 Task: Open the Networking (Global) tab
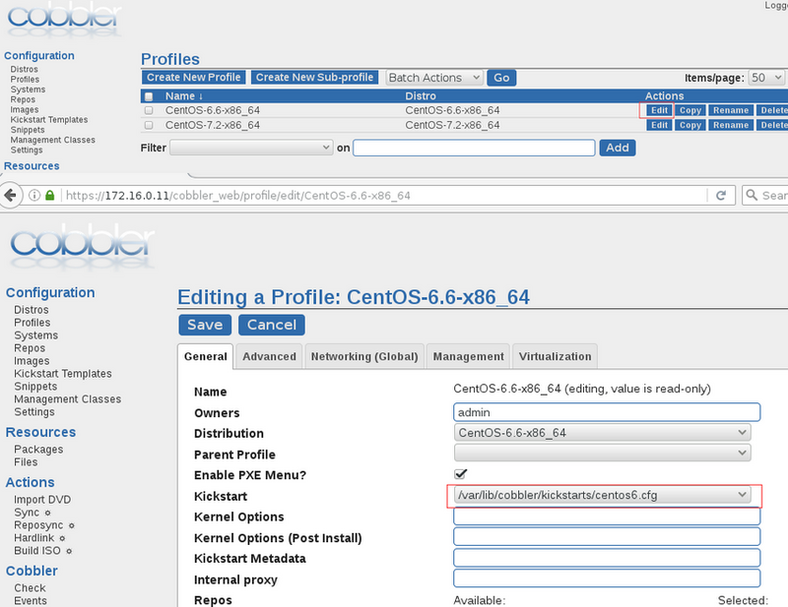364,356
